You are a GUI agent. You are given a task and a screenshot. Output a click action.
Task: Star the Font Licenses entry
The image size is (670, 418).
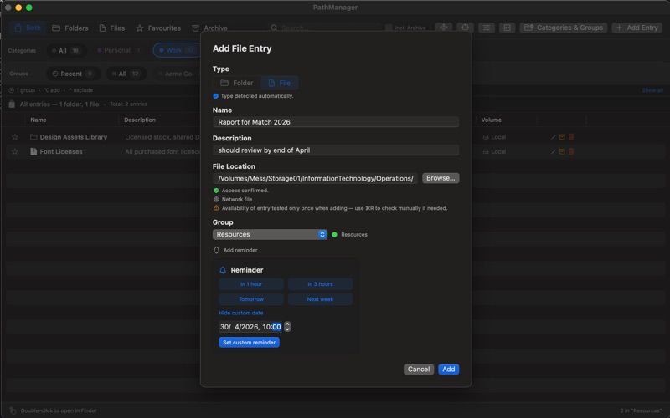point(15,151)
